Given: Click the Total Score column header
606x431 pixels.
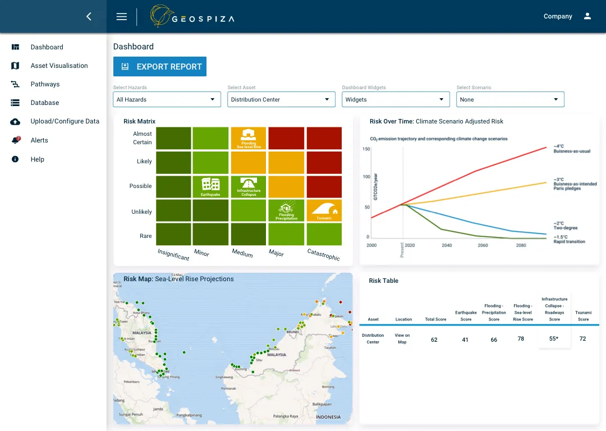Looking at the screenshot, I should click(435, 319).
